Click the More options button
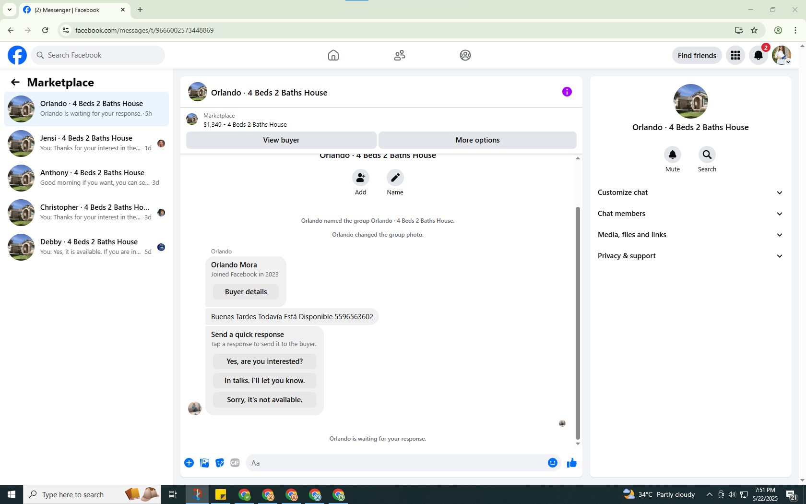 click(477, 140)
